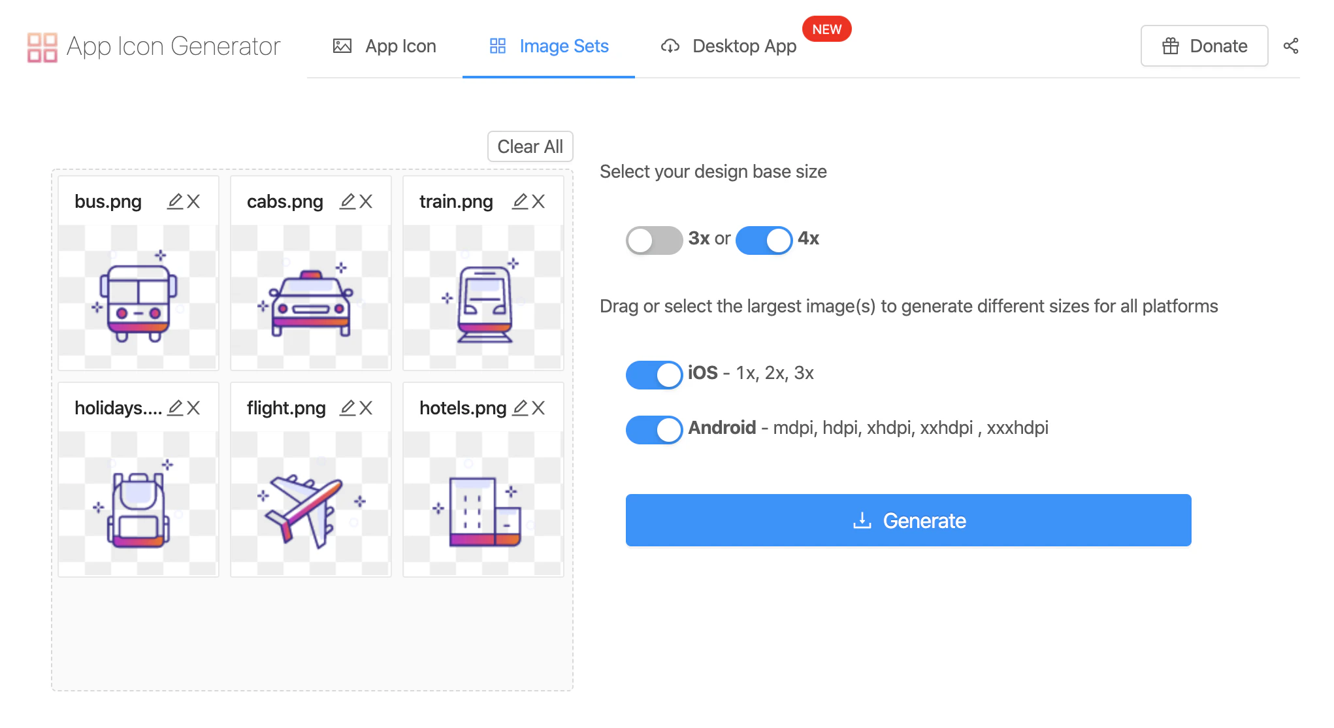
Task: Disable the 4x base size toggle
Action: click(x=764, y=240)
